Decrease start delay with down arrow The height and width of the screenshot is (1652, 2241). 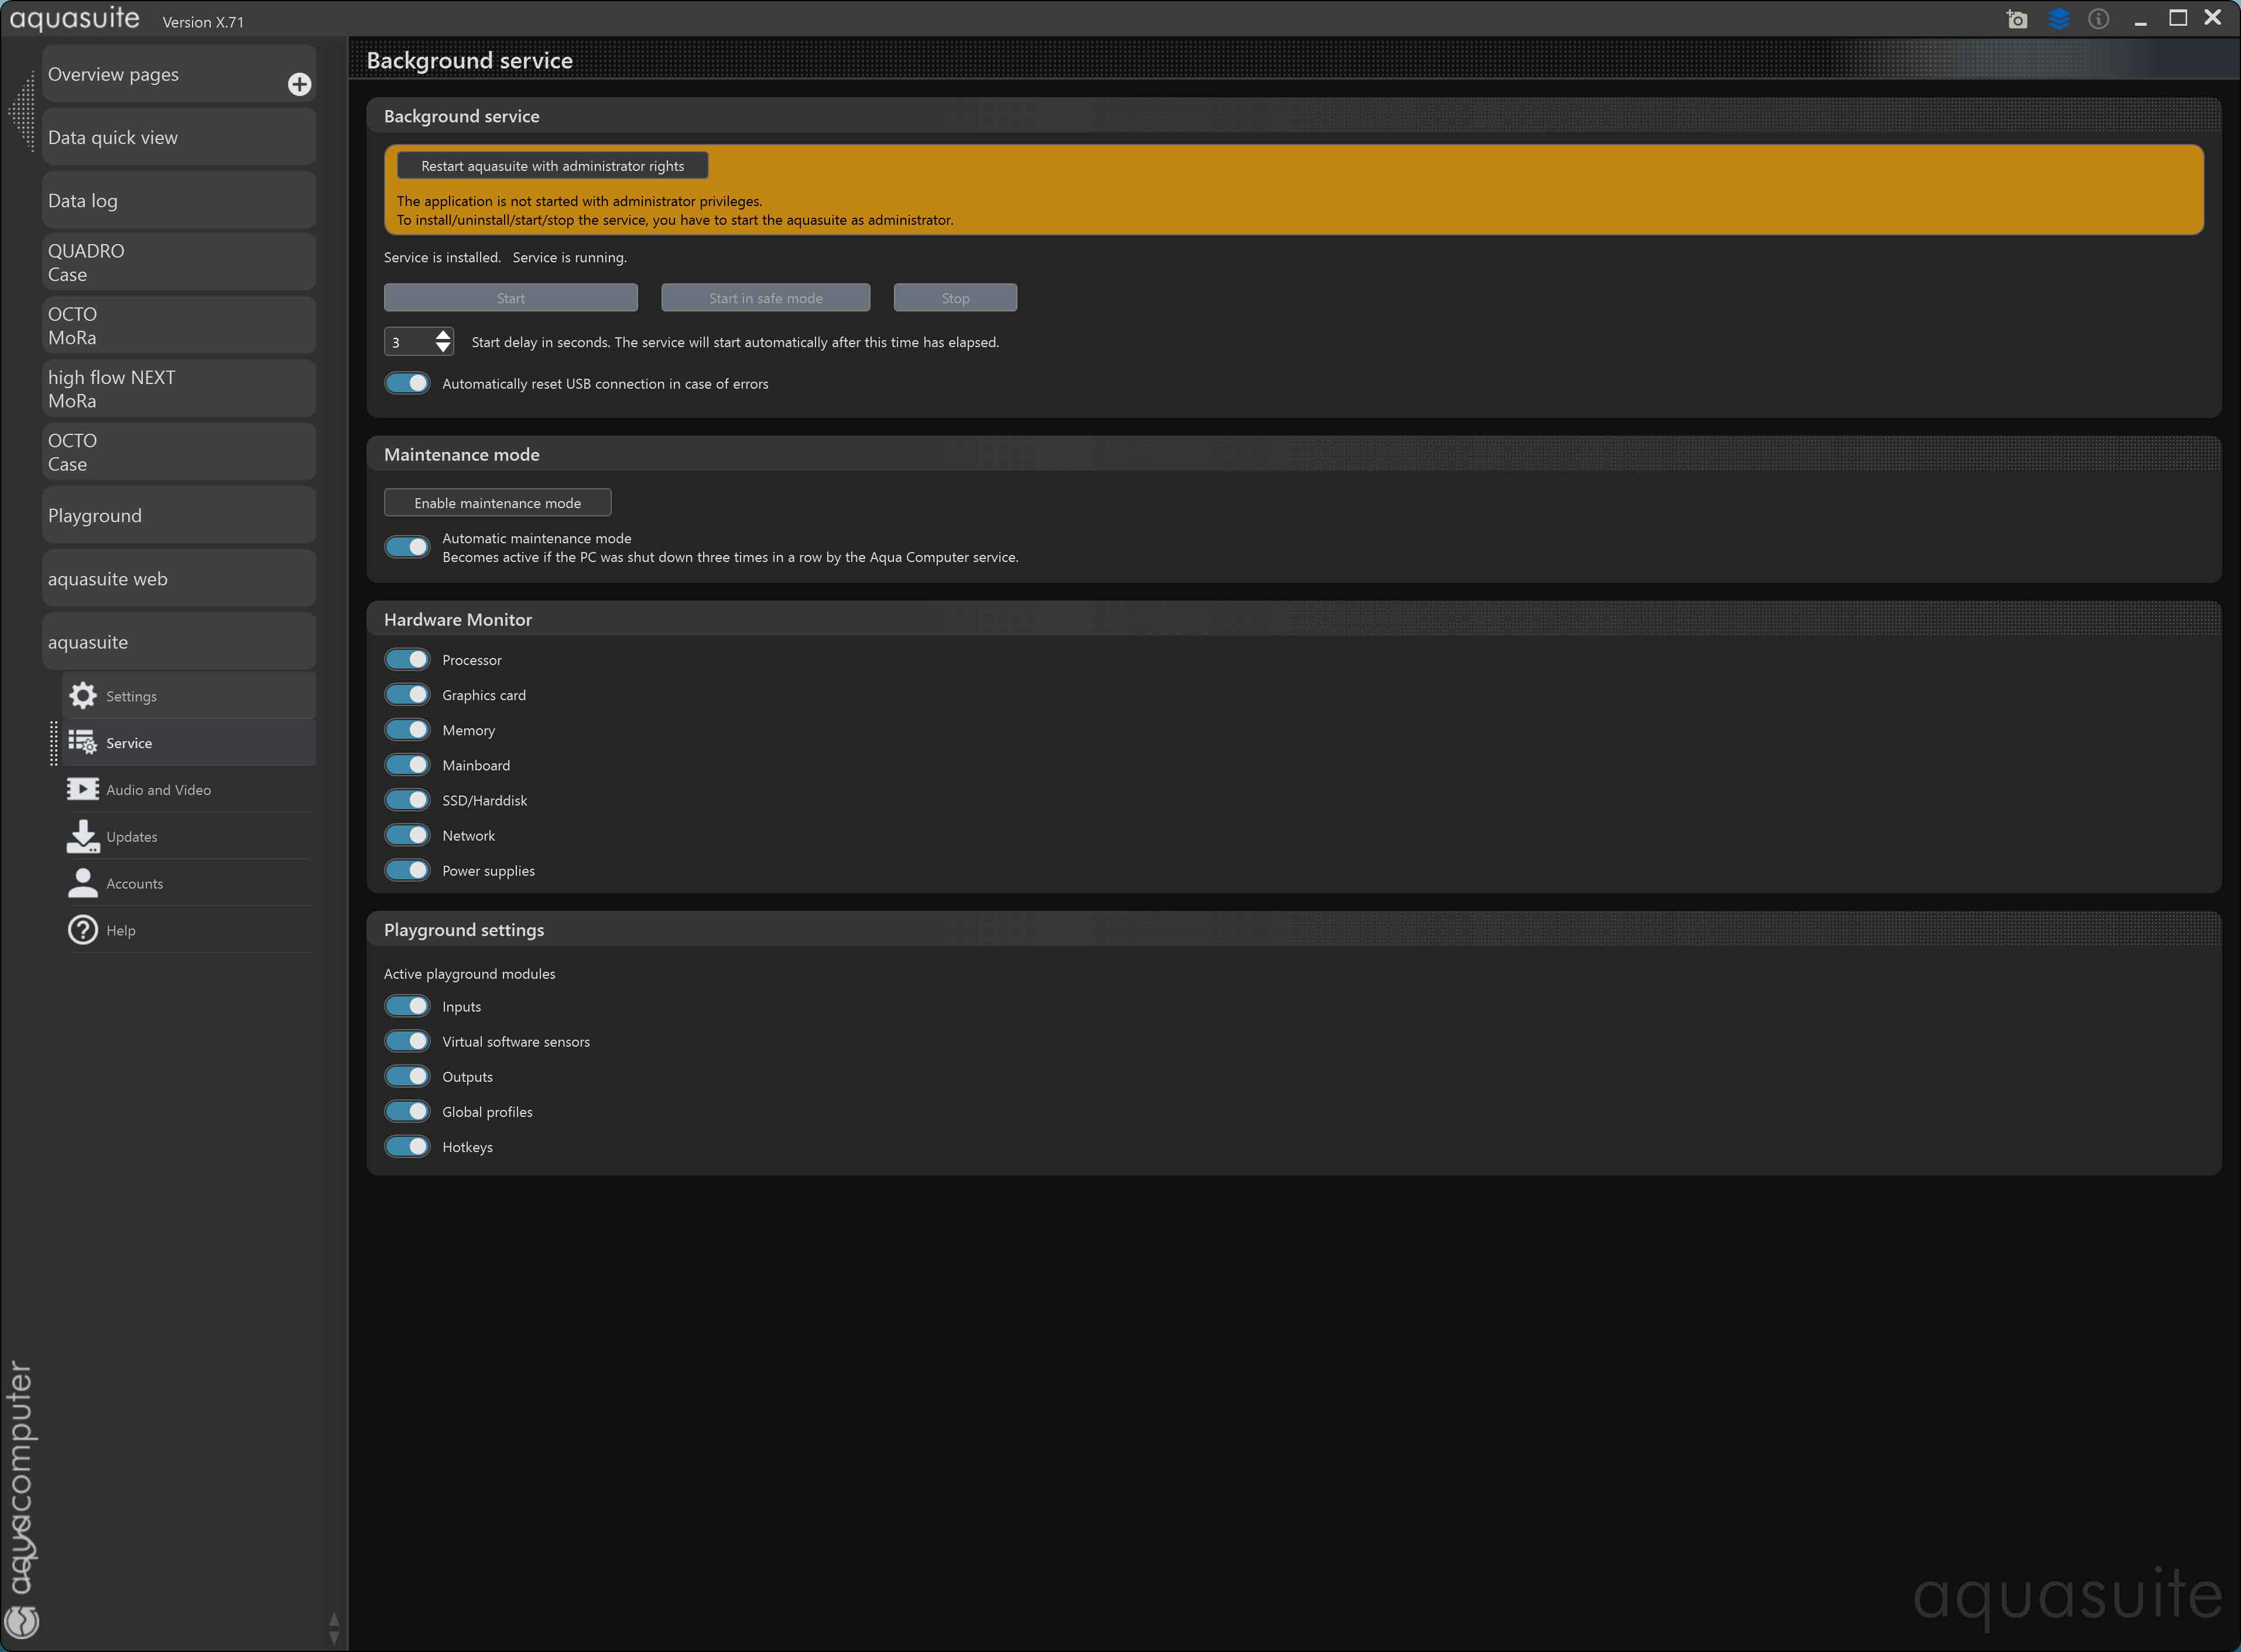pyautogui.click(x=443, y=348)
